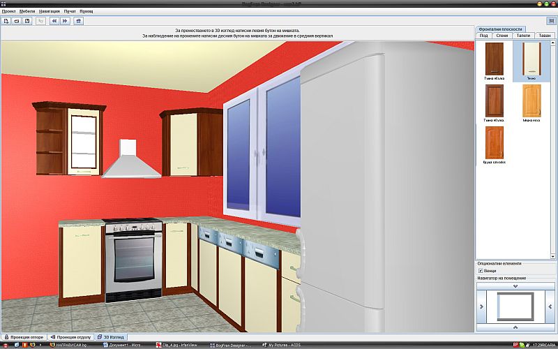The width and height of the screenshot is (558, 349).
Task: Click the save project diskette icon
Action: point(27,21)
